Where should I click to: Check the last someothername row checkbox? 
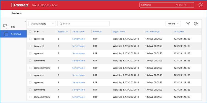(30, 97)
